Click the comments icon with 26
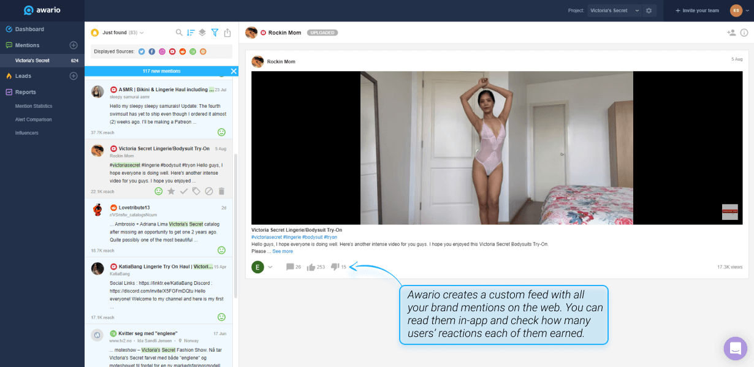Screen dimensions: 754x367 tap(290, 267)
